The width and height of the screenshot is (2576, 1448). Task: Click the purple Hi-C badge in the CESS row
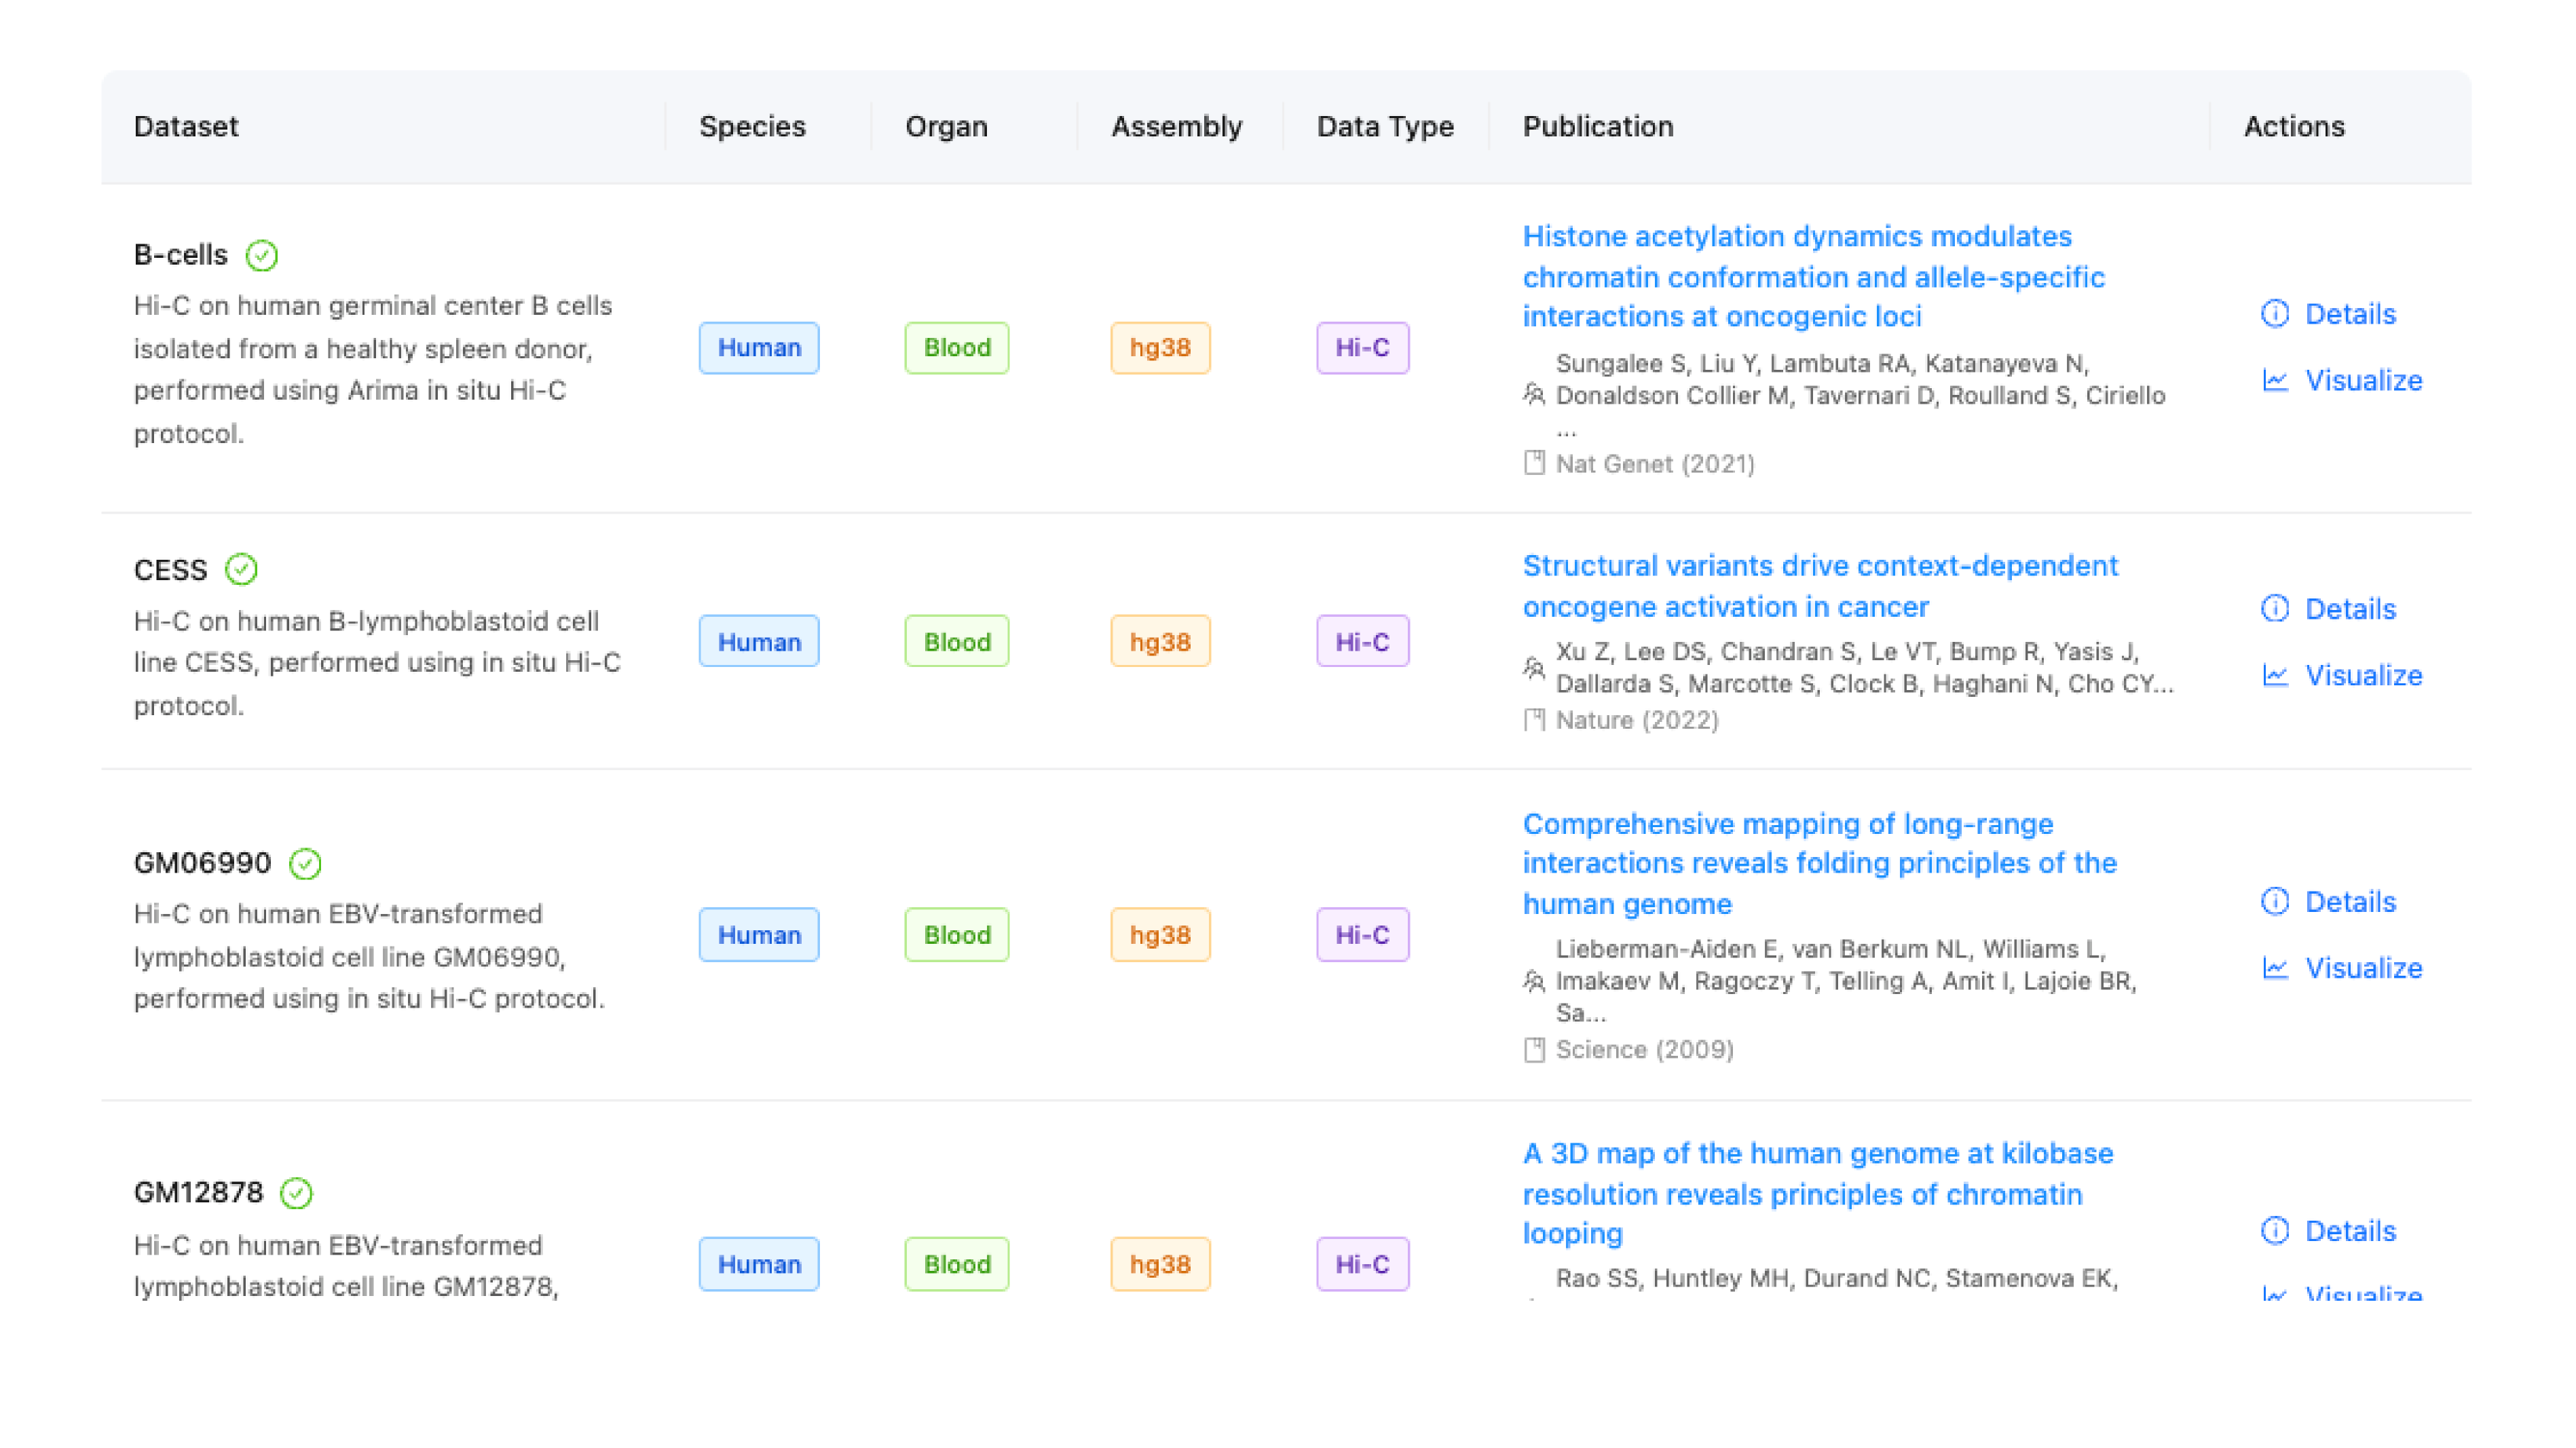tap(1362, 641)
